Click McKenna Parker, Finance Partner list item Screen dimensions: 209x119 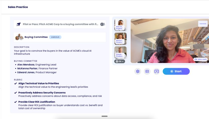point(37,69)
